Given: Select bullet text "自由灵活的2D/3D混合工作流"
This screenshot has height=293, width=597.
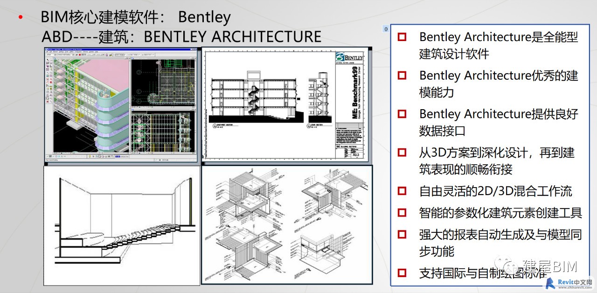Looking at the screenshot, I should 495,190.
